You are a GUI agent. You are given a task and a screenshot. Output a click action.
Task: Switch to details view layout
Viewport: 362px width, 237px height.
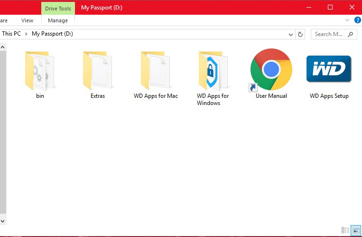(x=345, y=230)
